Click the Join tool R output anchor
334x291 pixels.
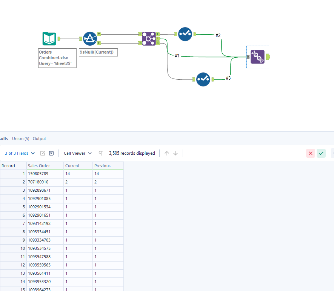coord(158,43)
